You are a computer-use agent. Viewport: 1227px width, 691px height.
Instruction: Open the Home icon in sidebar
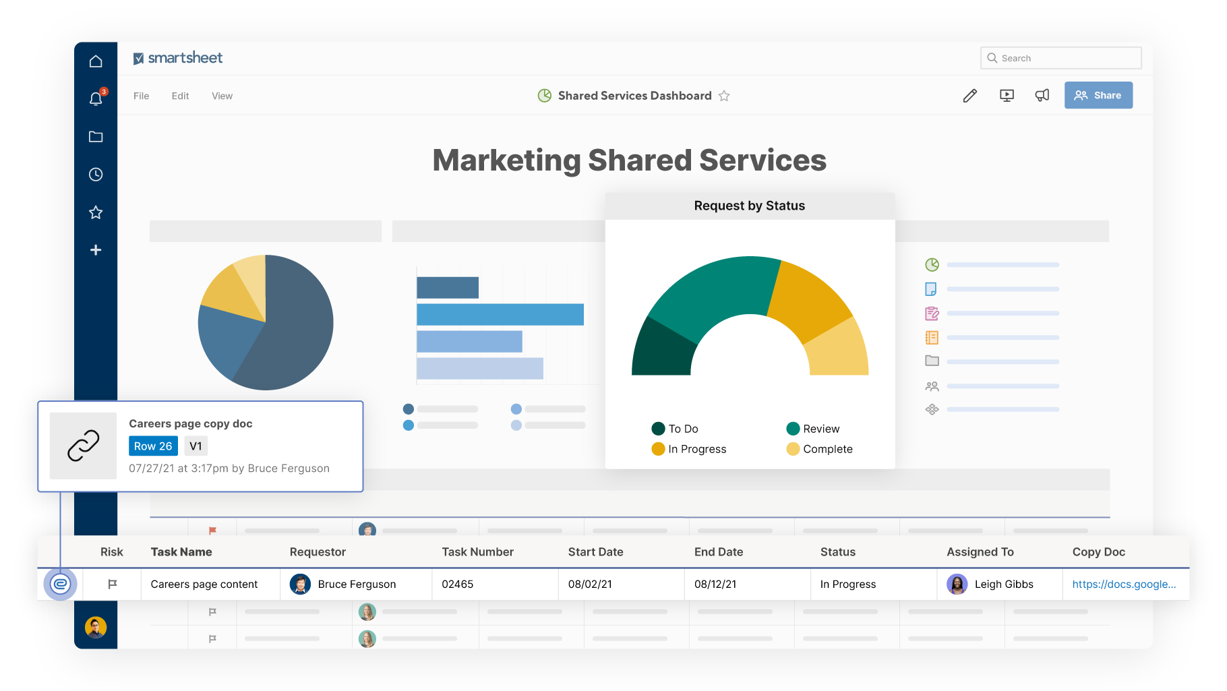96,61
